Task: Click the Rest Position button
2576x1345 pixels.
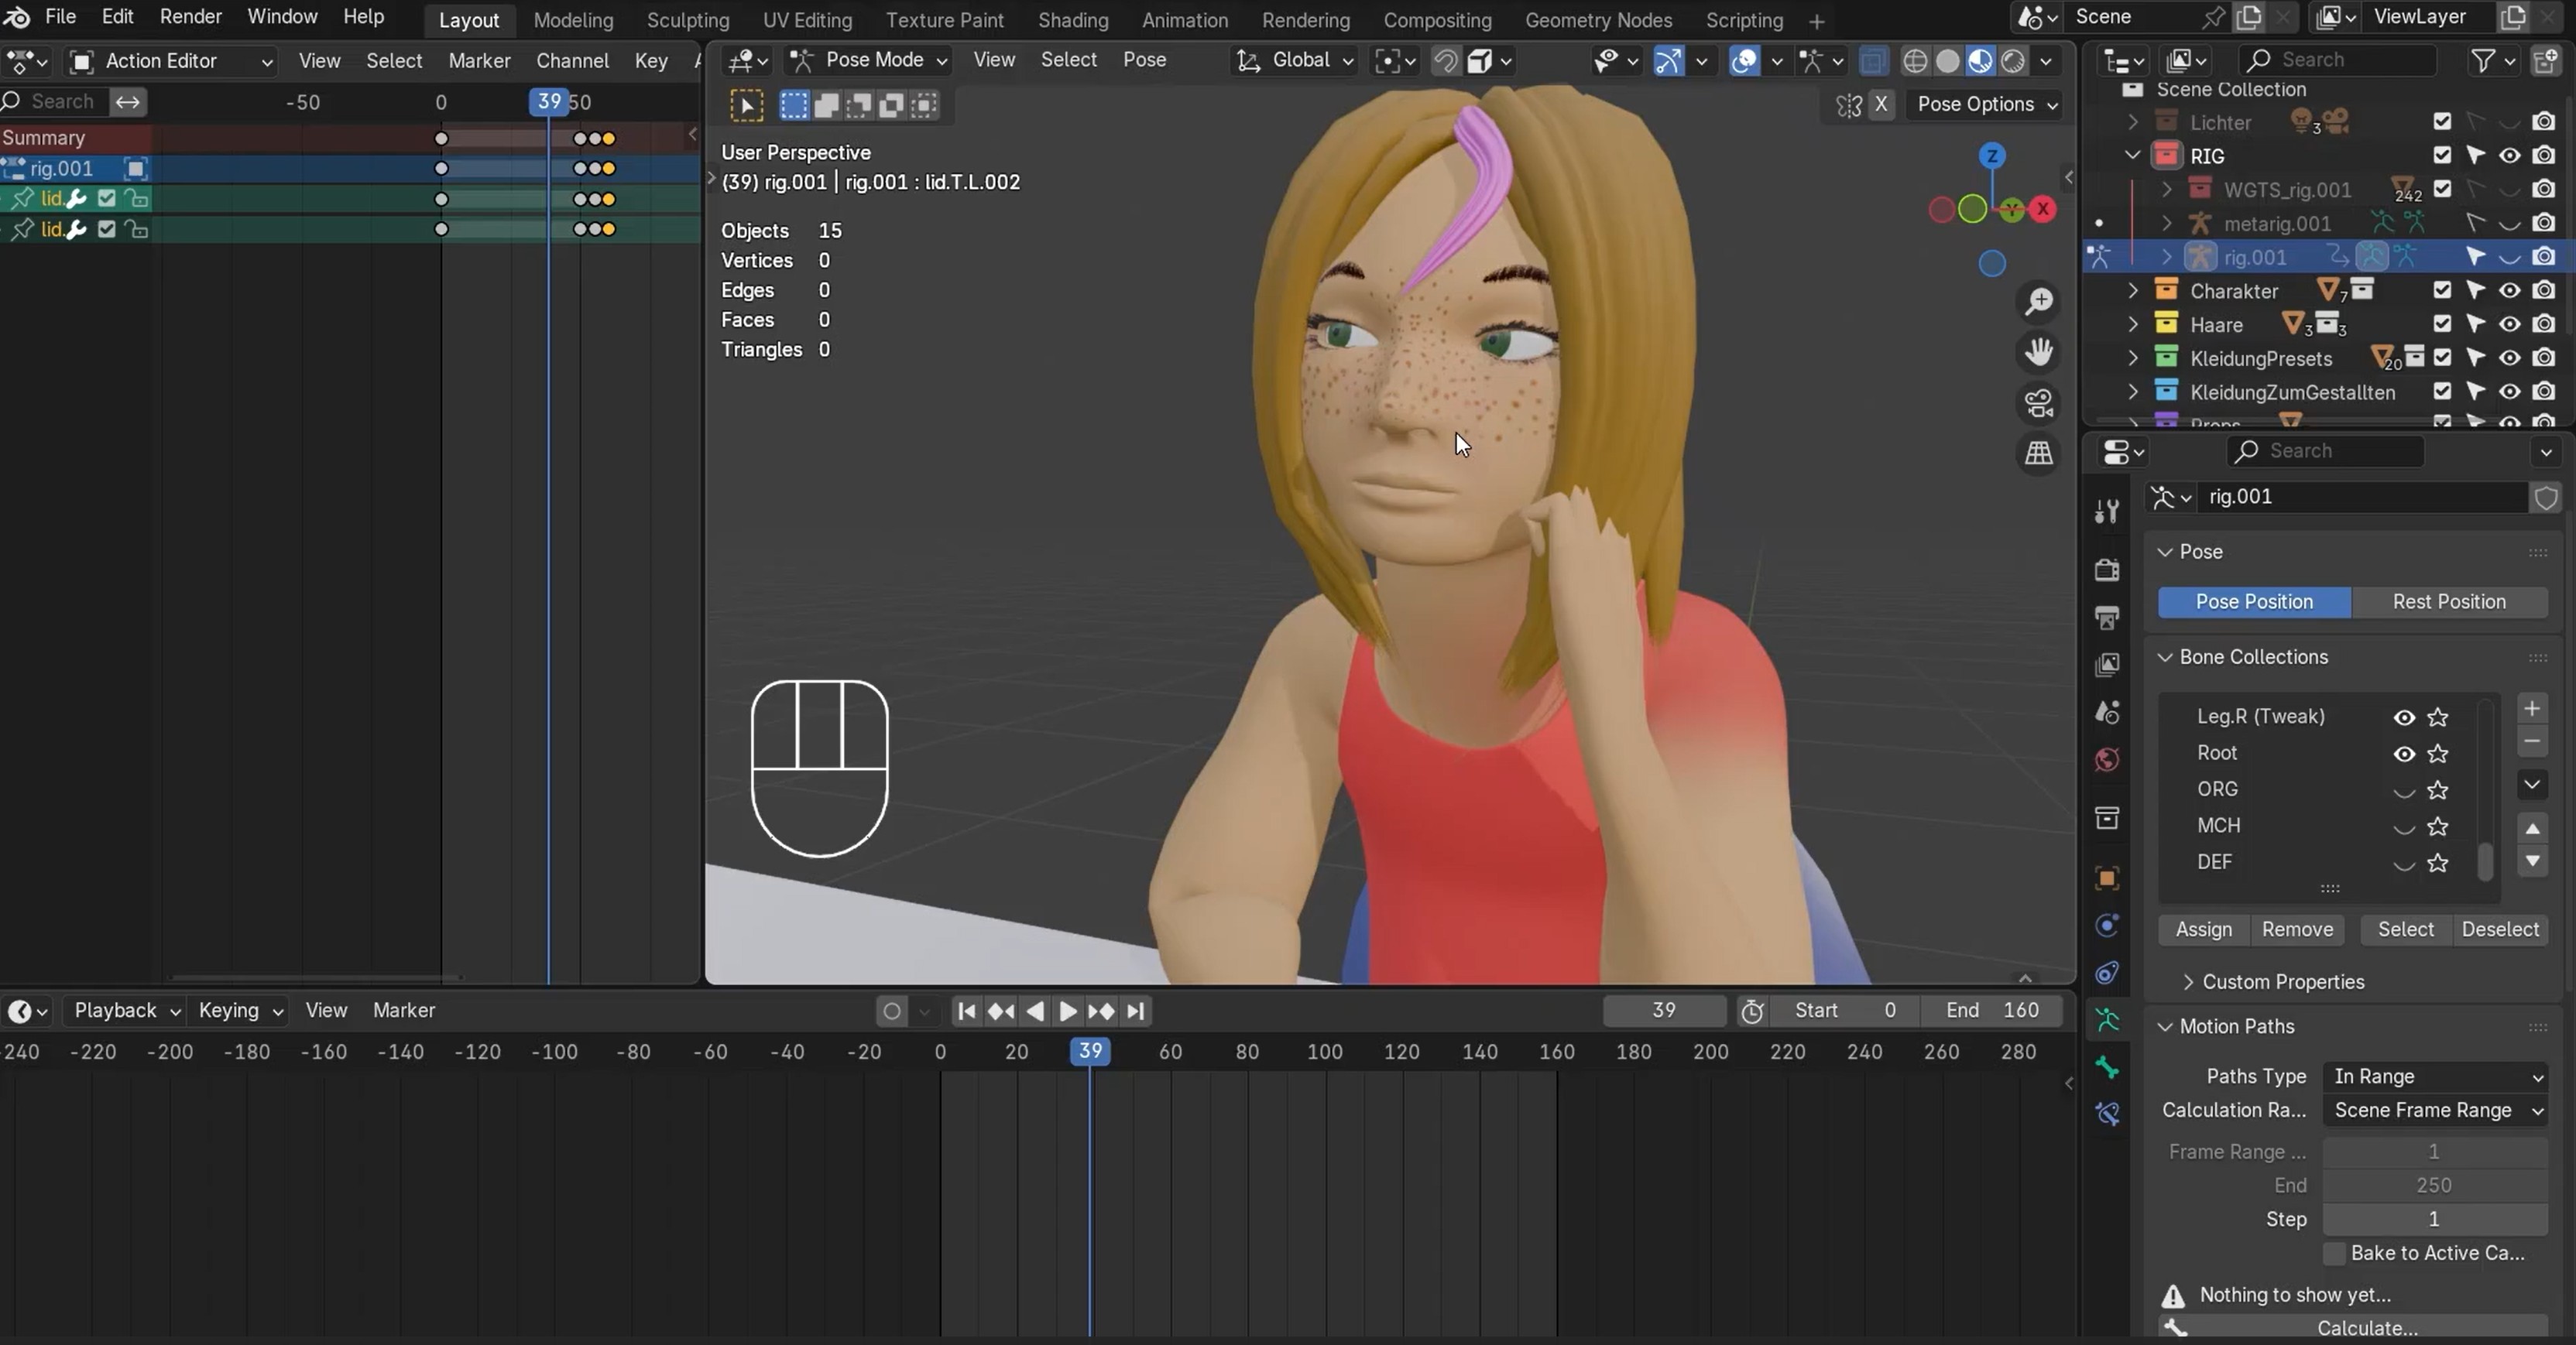Action: click(2449, 601)
